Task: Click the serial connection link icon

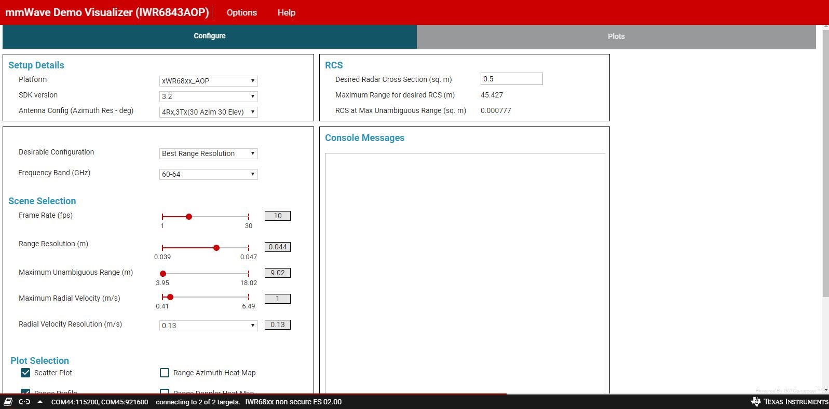Action: [24, 402]
